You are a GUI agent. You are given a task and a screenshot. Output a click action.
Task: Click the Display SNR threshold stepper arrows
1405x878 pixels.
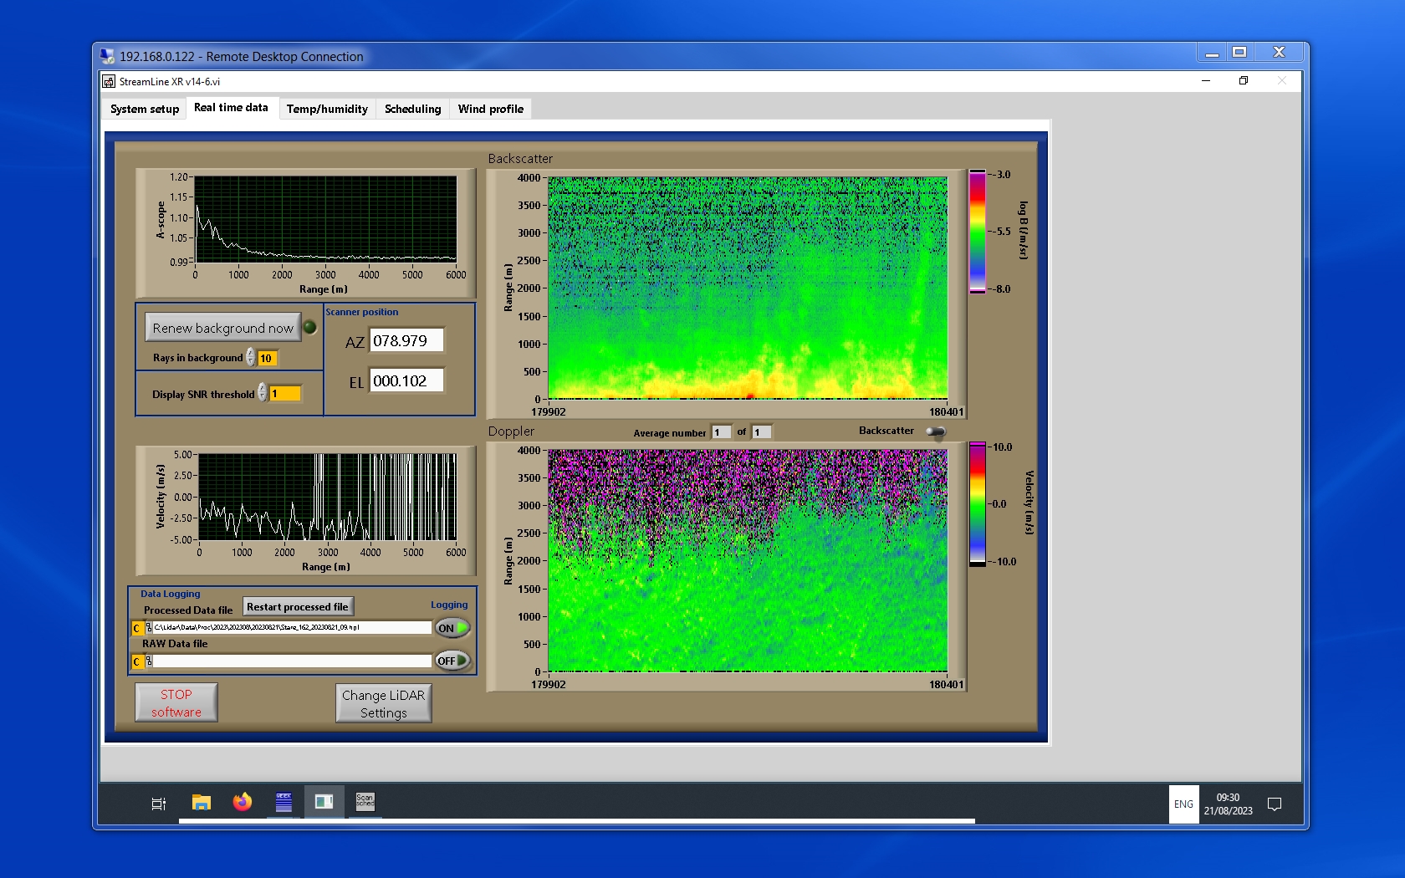(x=263, y=393)
